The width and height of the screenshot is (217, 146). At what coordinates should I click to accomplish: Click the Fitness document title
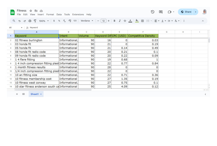pyautogui.click(x=22, y=10)
